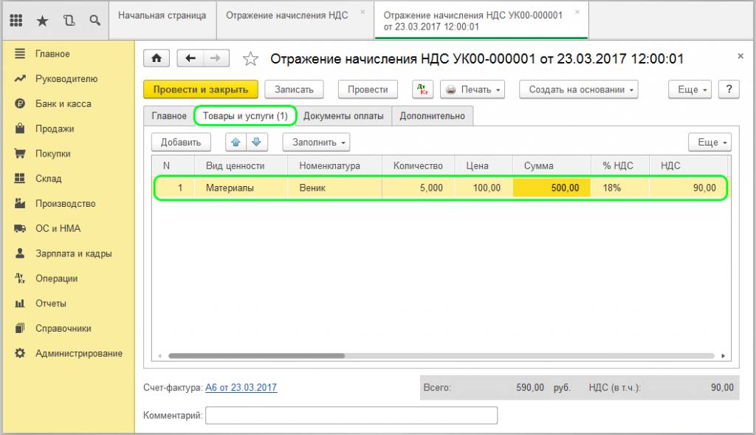
Task: Select Вид ценности cell Материалы
Action: pos(241,188)
